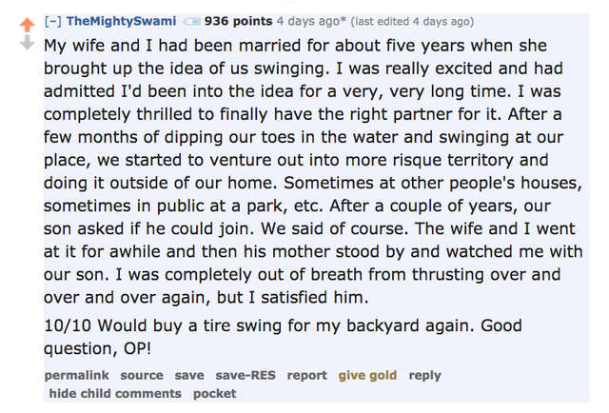The image size is (609, 413).
Task: Give gold to this comment
Action: click(x=367, y=375)
